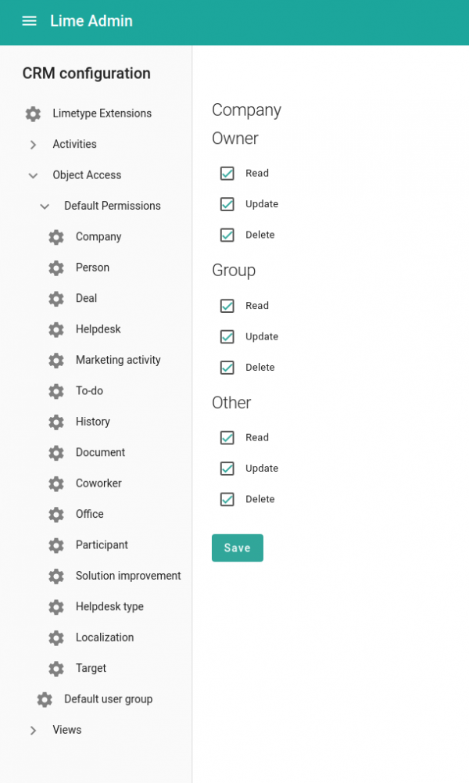Screen dimensions: 469x783
Task: Click the gear icon next to Company
Action: pos(56,237)
